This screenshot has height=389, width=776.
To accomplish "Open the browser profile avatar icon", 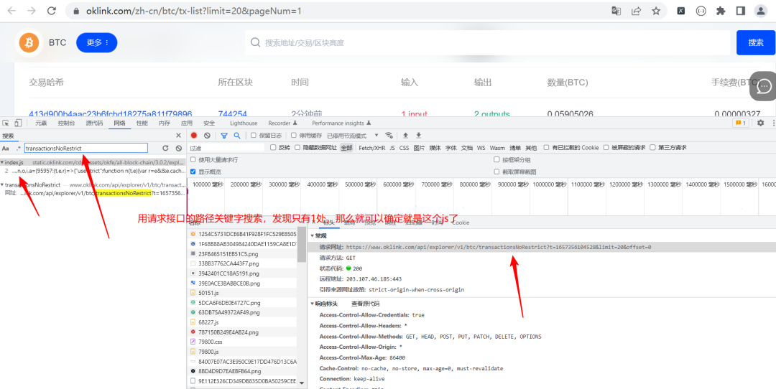I will [x=760, y=11].
